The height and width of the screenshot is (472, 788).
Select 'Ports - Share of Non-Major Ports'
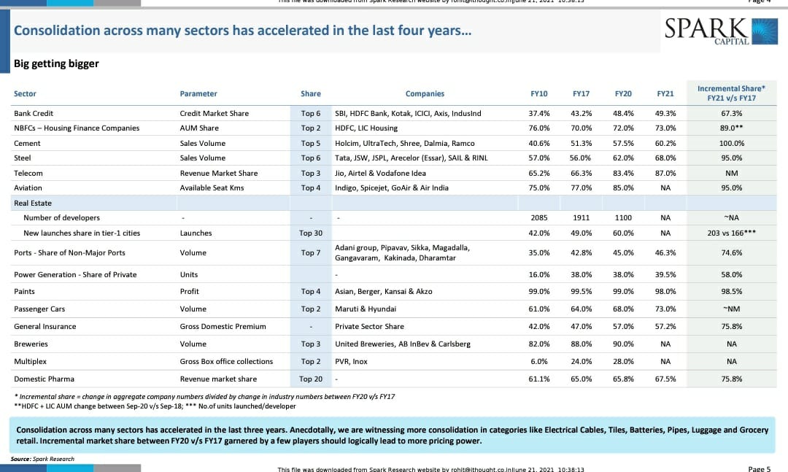tap(69, 252)
